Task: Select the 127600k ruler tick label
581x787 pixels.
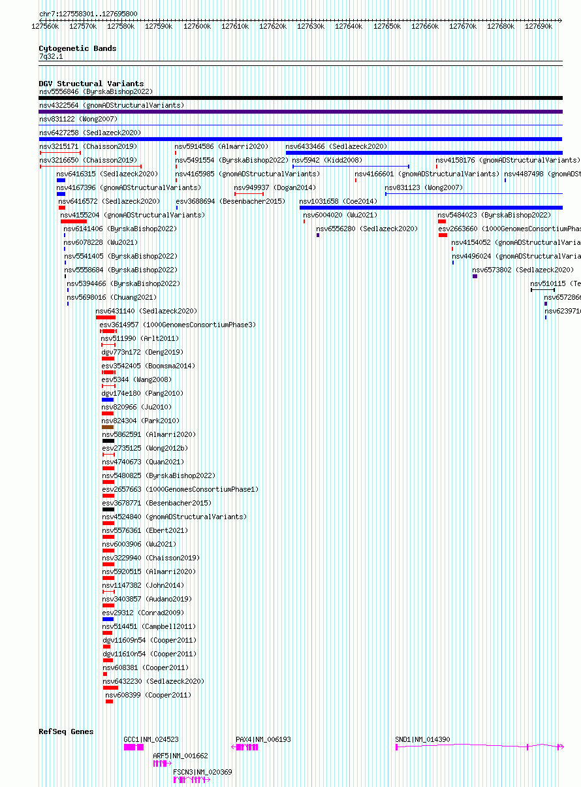Action: point(196,27)
